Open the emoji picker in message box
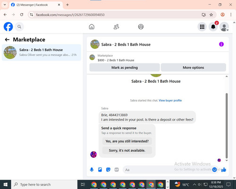 tap(214, 170)
